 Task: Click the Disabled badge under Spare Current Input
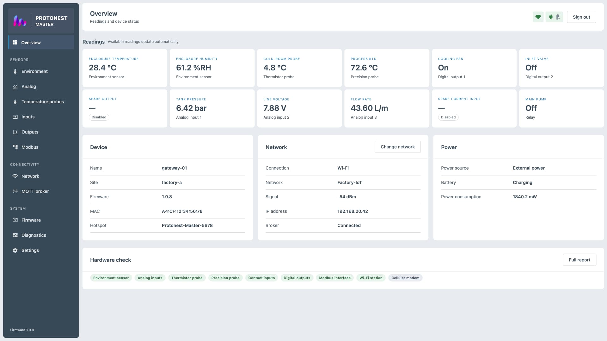[x=448, y=117]
